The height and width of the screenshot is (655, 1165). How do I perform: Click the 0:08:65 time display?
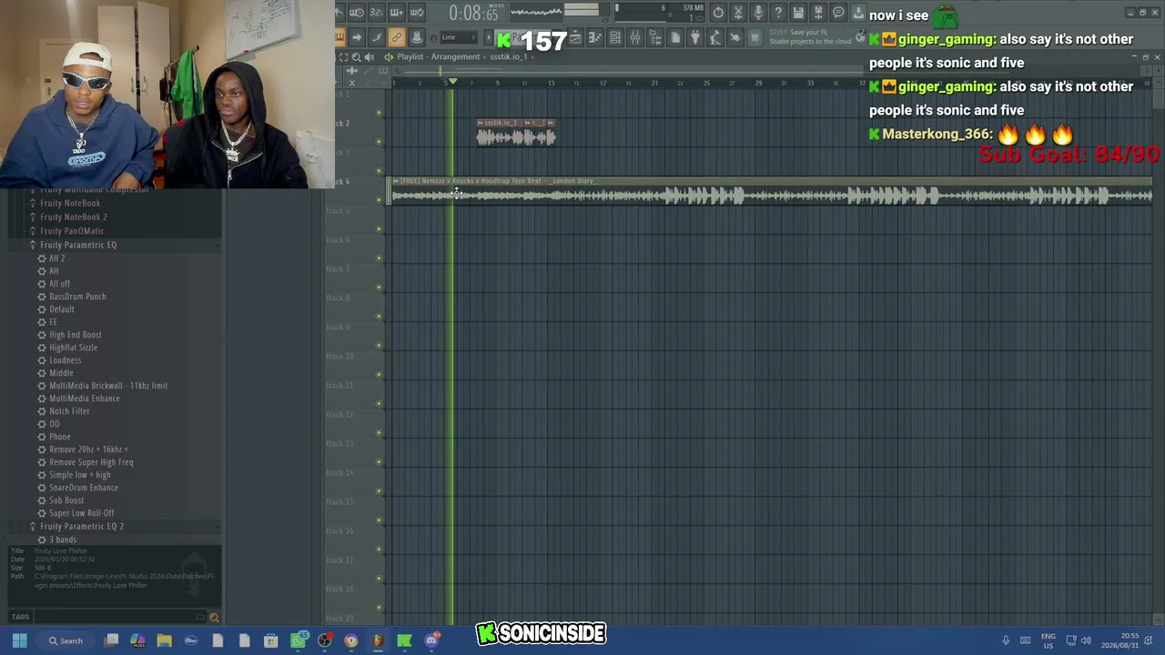(472, 13)
